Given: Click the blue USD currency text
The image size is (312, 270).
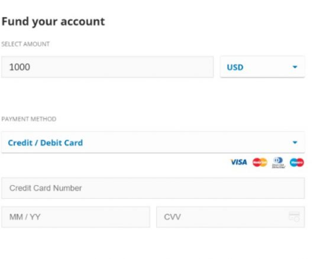Looking at the screenshot, I should pyautogui.click(x=235, y=67).
